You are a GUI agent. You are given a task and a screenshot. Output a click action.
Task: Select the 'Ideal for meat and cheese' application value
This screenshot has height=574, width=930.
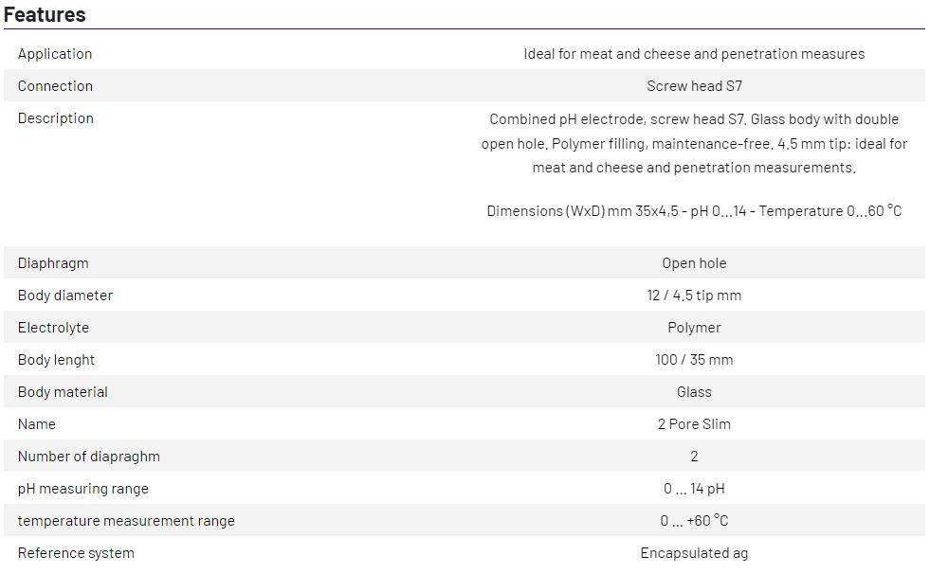click(x=694, y=54)
